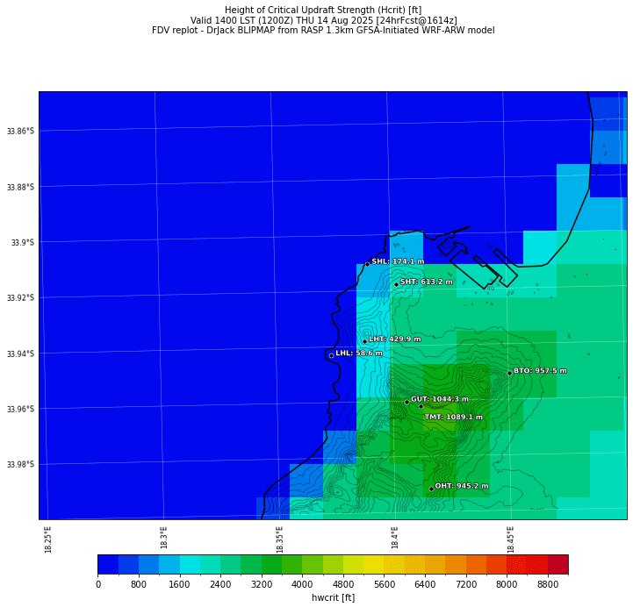Click the 33.98°S latitude tick label

pos(20,464)
